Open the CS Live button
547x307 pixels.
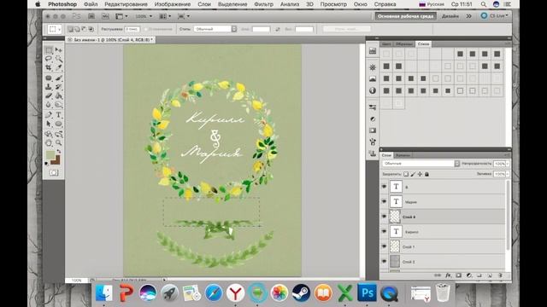pyautogui.click(x=495, y=16)
